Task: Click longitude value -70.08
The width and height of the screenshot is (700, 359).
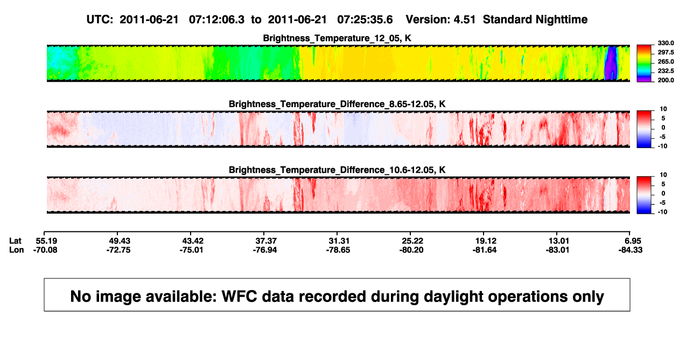Action: tap(46, 250)
